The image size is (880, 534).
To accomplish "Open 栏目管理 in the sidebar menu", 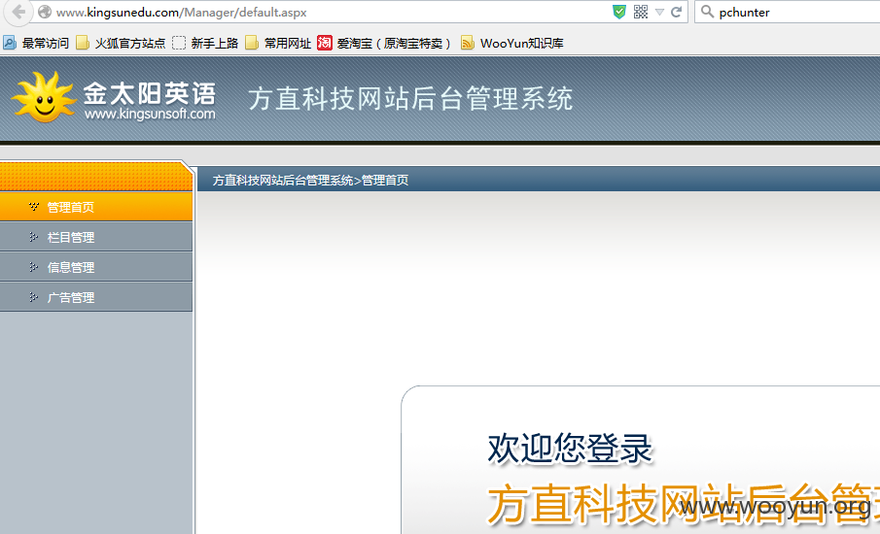I will [x=96, y=237].
